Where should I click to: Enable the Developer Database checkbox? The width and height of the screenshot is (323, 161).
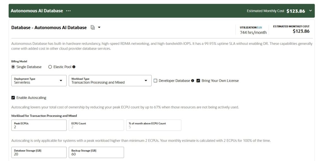pos(156,81)
